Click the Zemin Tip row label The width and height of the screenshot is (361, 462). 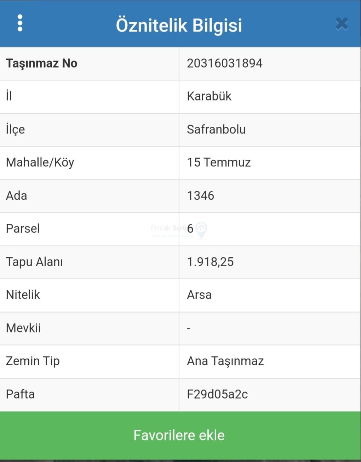[x=33, y=361]
